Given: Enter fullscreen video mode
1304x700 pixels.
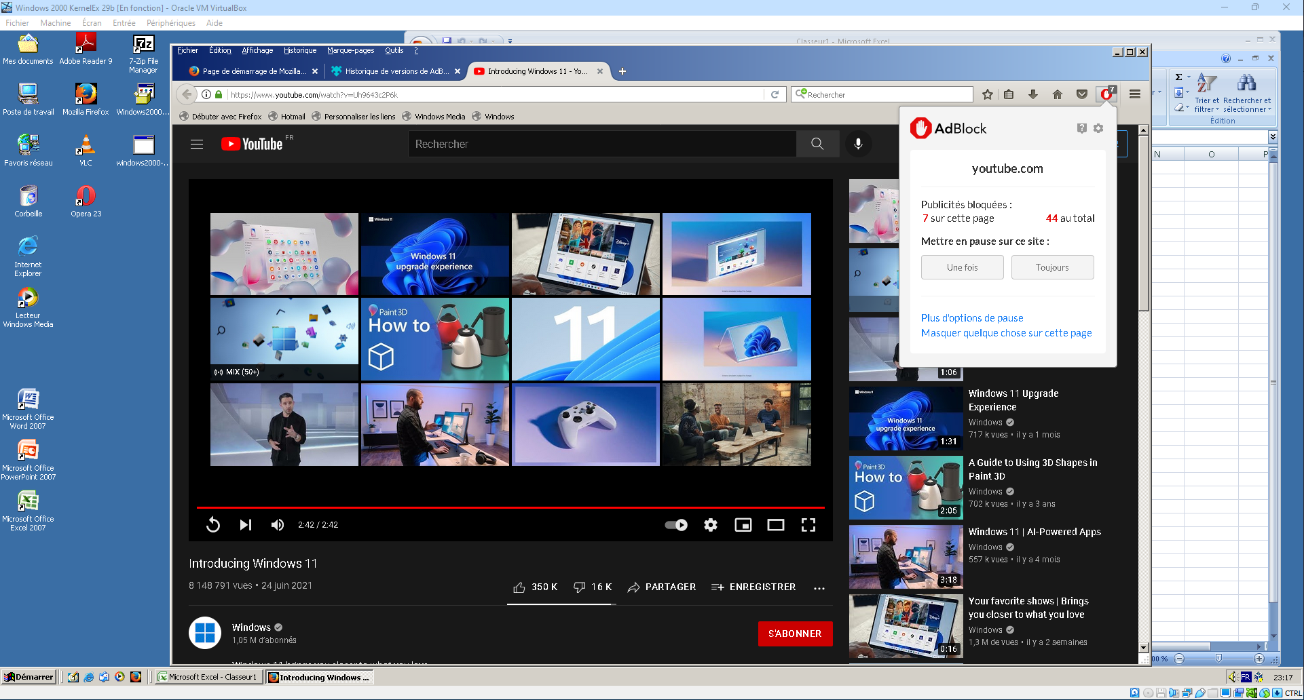Looking at the screenshot, I should coord(808,525).
